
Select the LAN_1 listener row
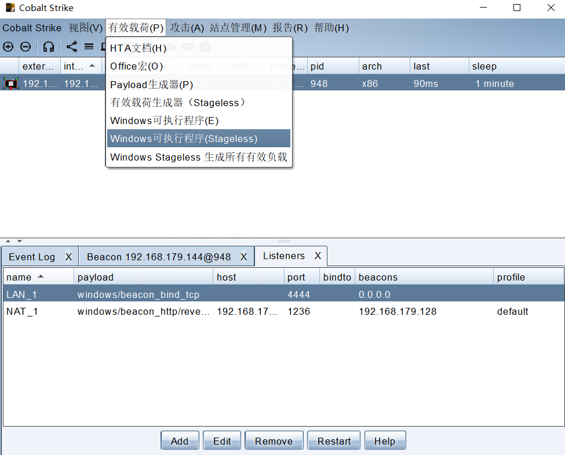pyautogui.click(x=284, y=294)
